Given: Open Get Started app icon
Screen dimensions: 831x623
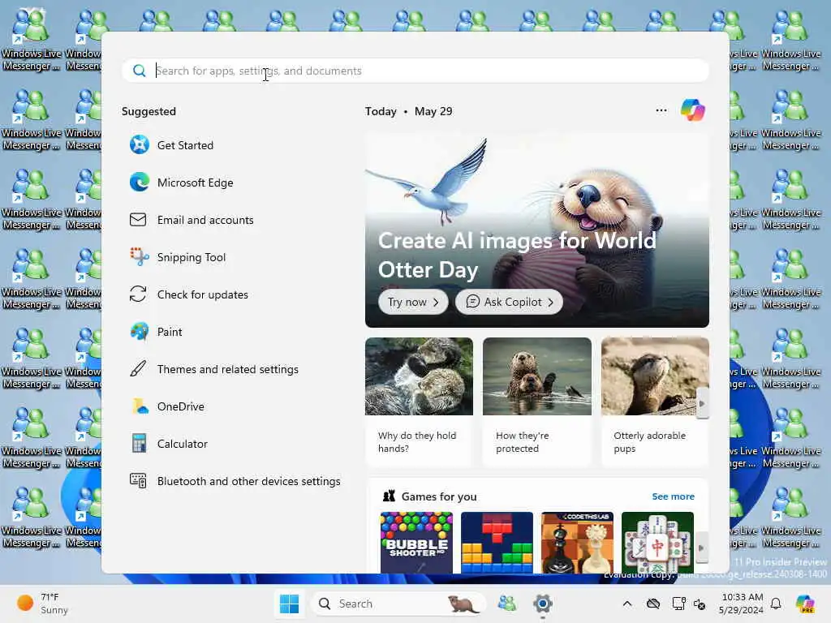Looking at the screenshot, I should pyautogui.click(x=140, y=144).
